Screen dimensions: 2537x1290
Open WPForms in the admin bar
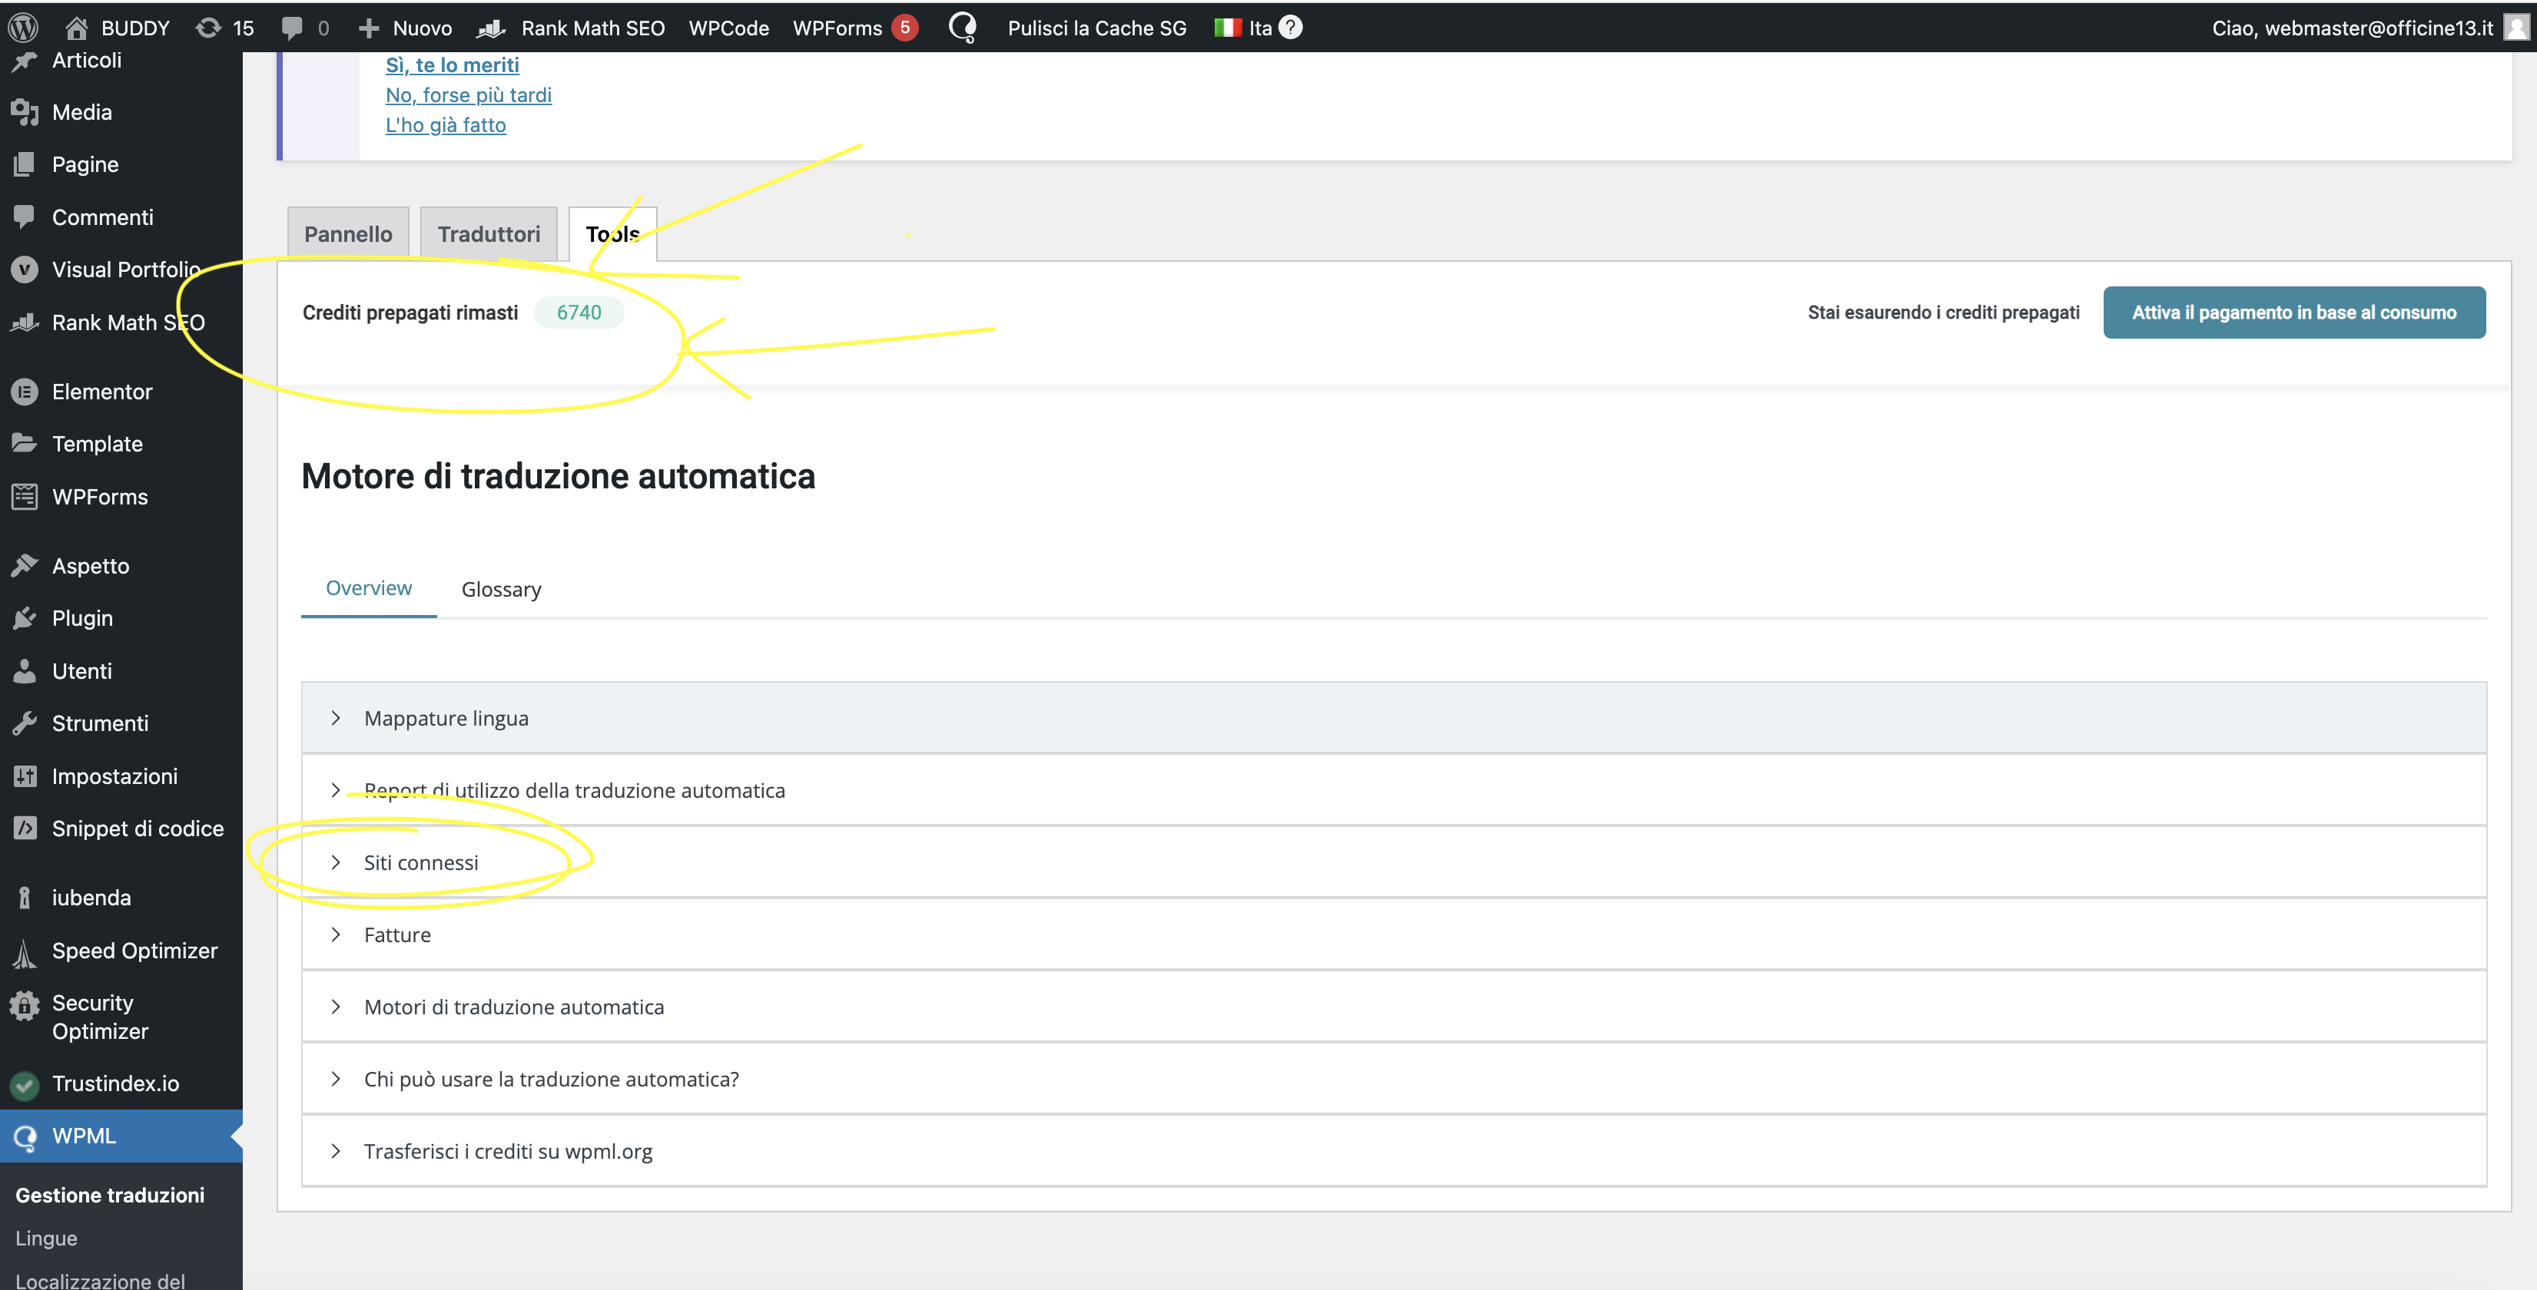[x=837, y=28]
